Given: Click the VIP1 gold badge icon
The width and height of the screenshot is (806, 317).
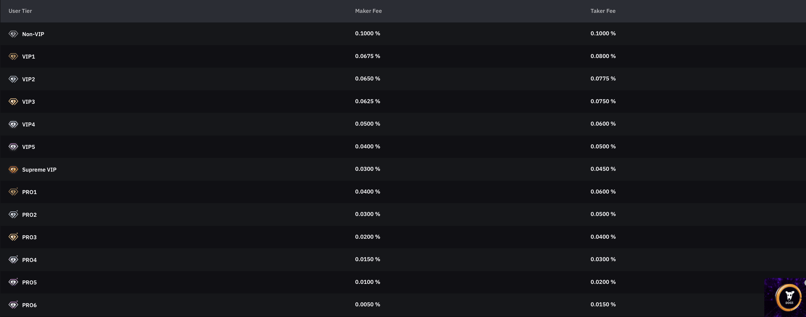Looking at the screenshot, I should [13, 57].
